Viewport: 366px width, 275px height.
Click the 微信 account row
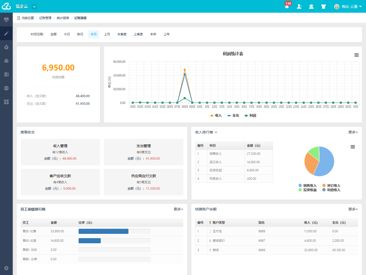point(276,250)
